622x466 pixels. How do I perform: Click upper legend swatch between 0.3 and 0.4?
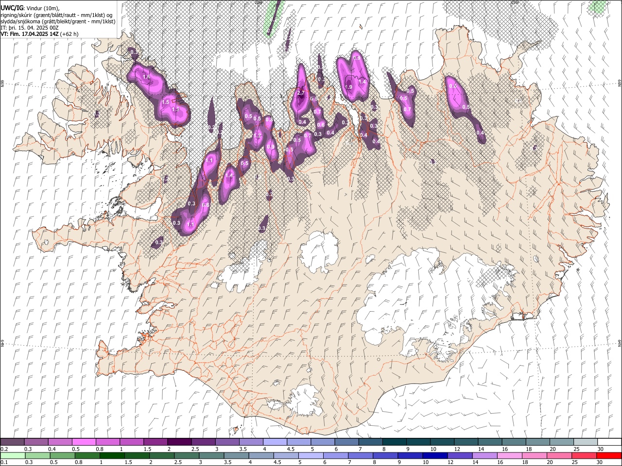[36, 442]
